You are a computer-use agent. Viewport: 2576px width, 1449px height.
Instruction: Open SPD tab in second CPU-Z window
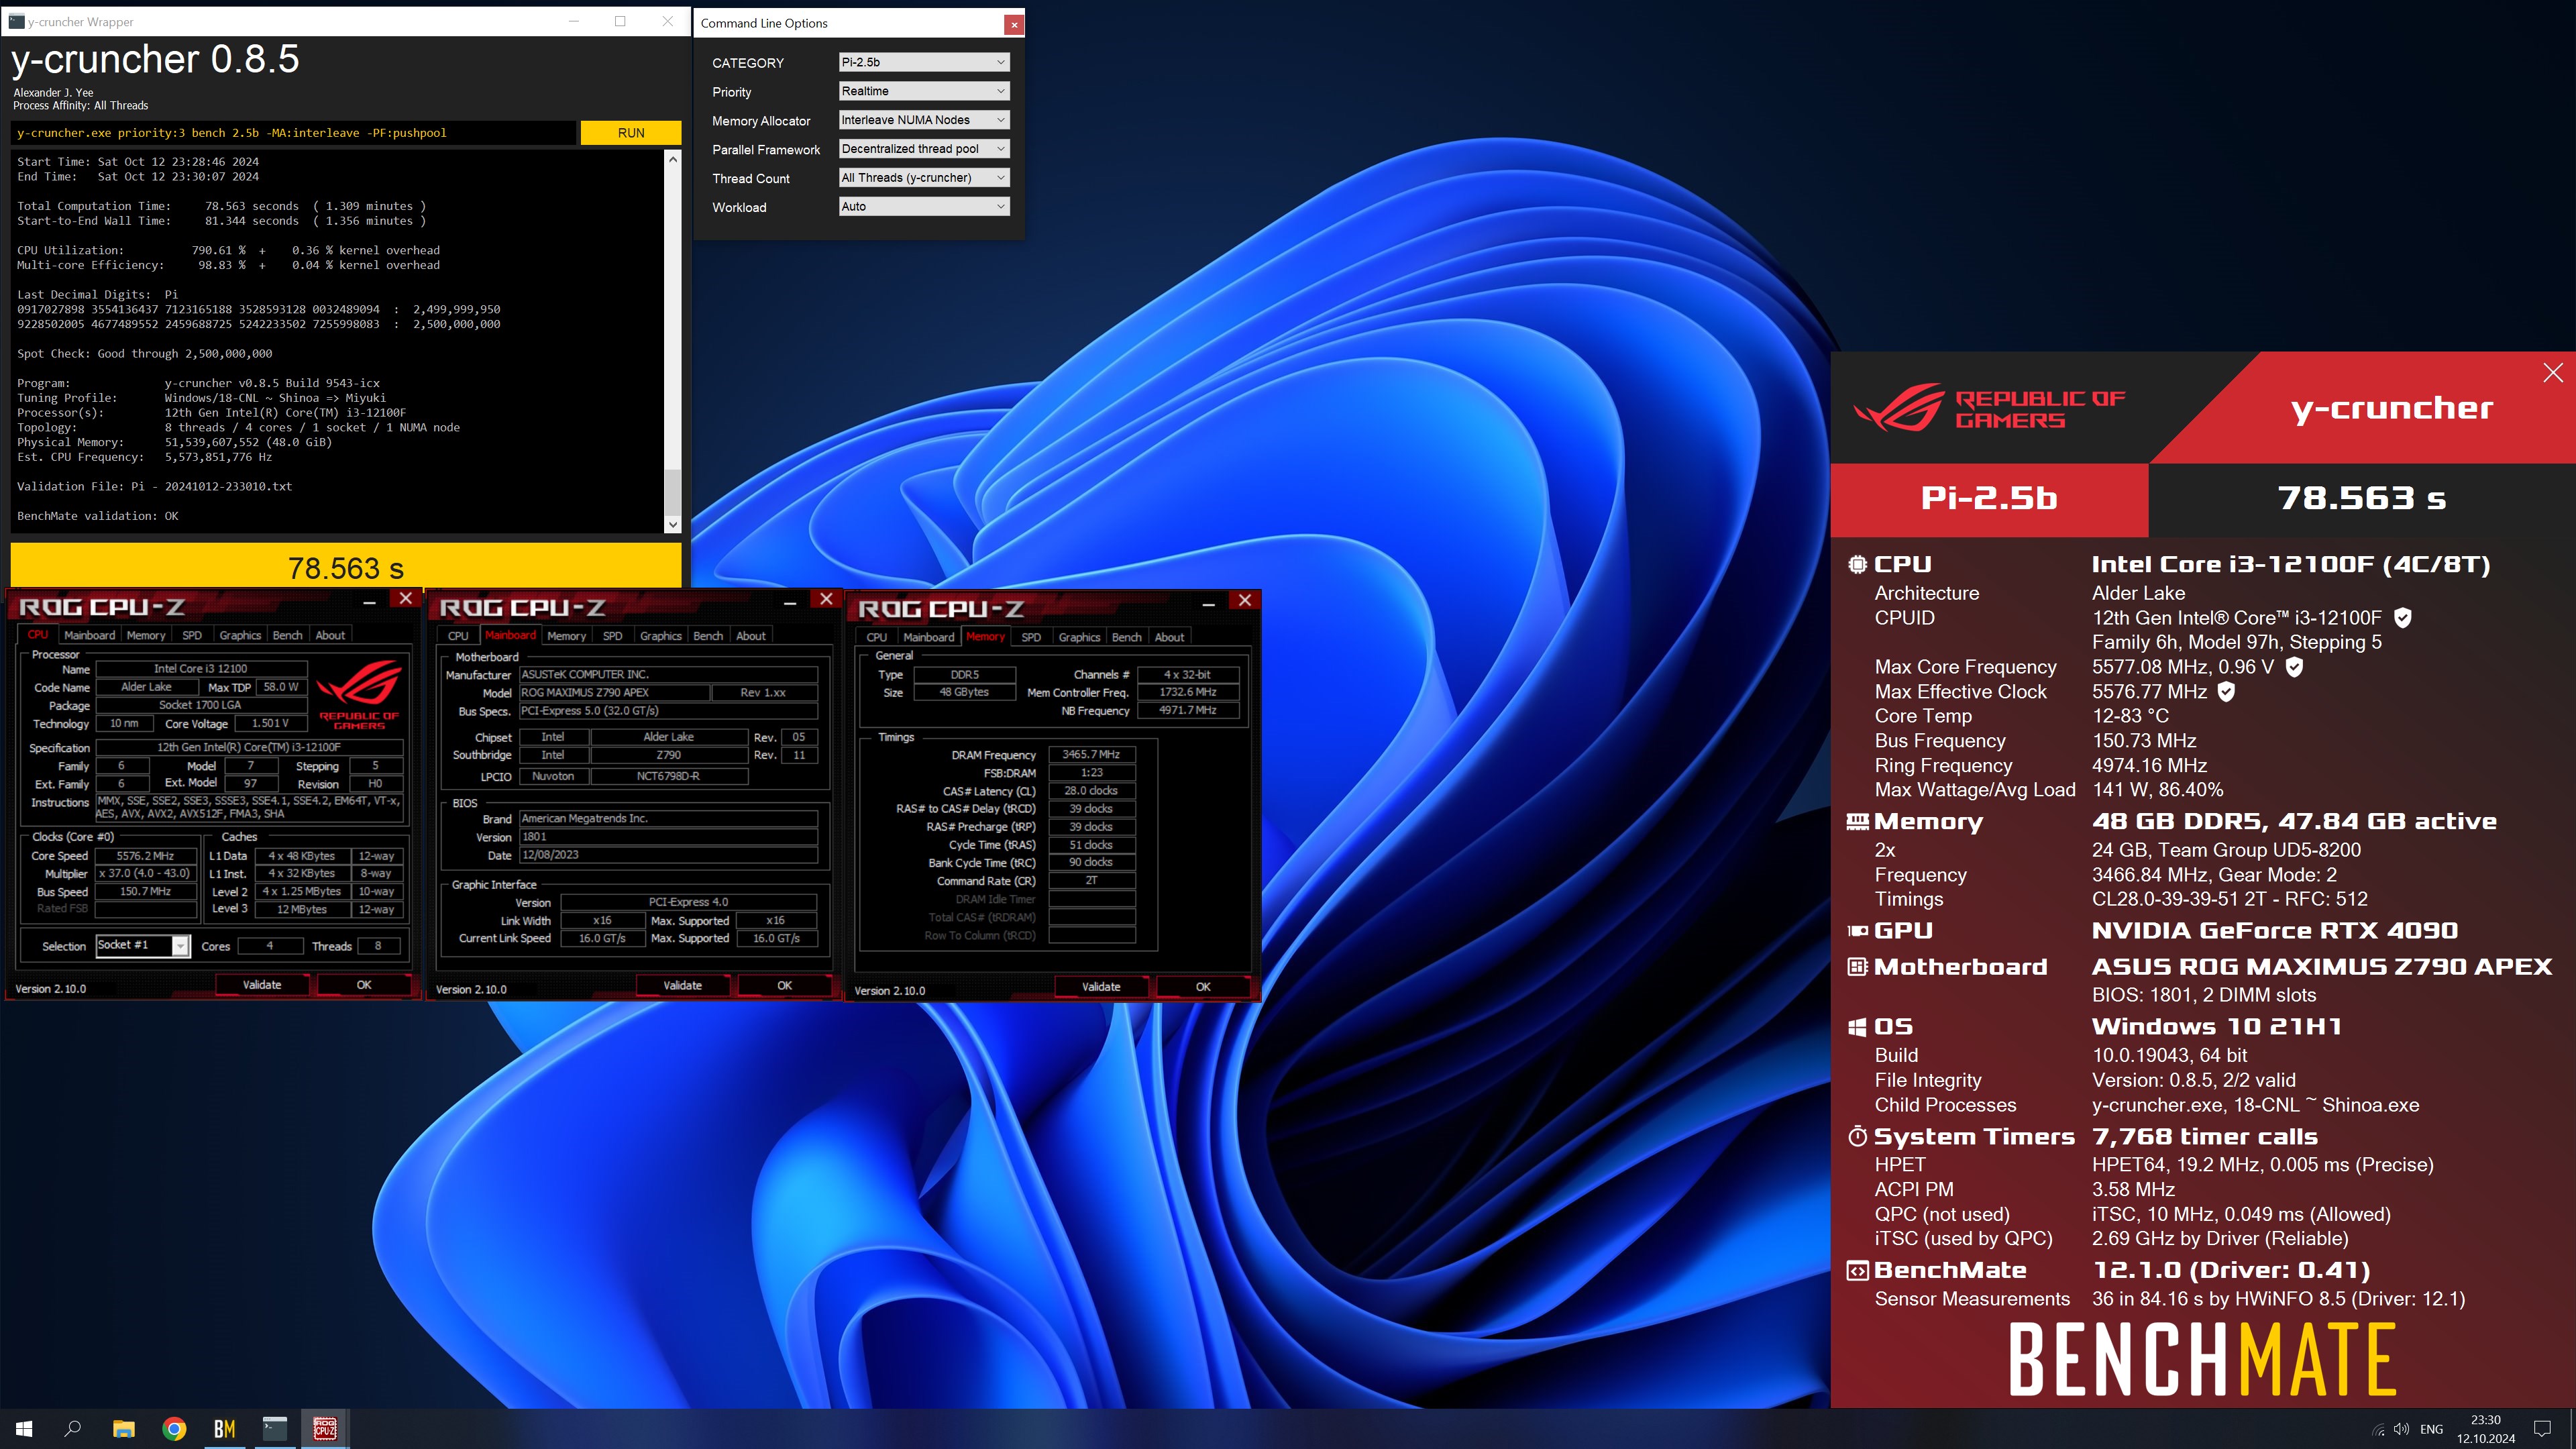(x=612, y=636)
